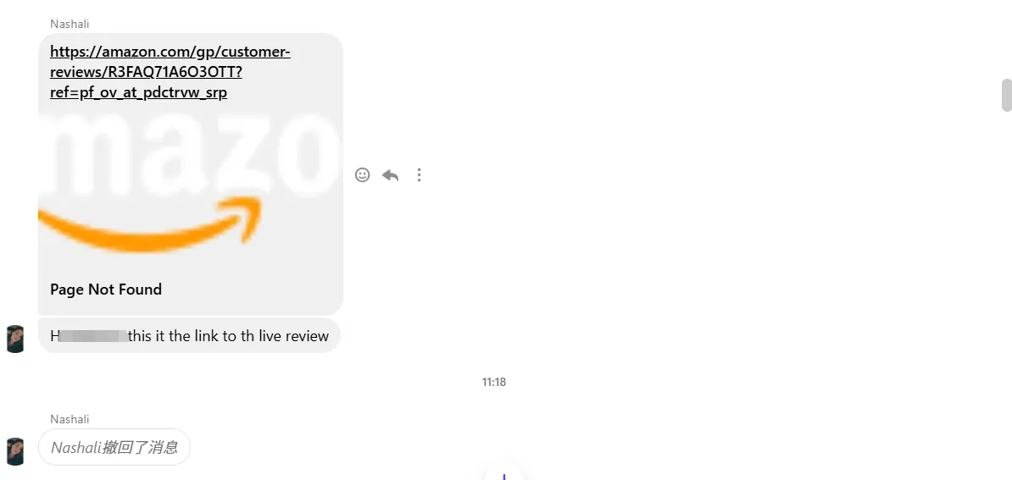Open the three-dot more options menu
This screenshot has height=480, width=1012.
(x=419, y=174)
